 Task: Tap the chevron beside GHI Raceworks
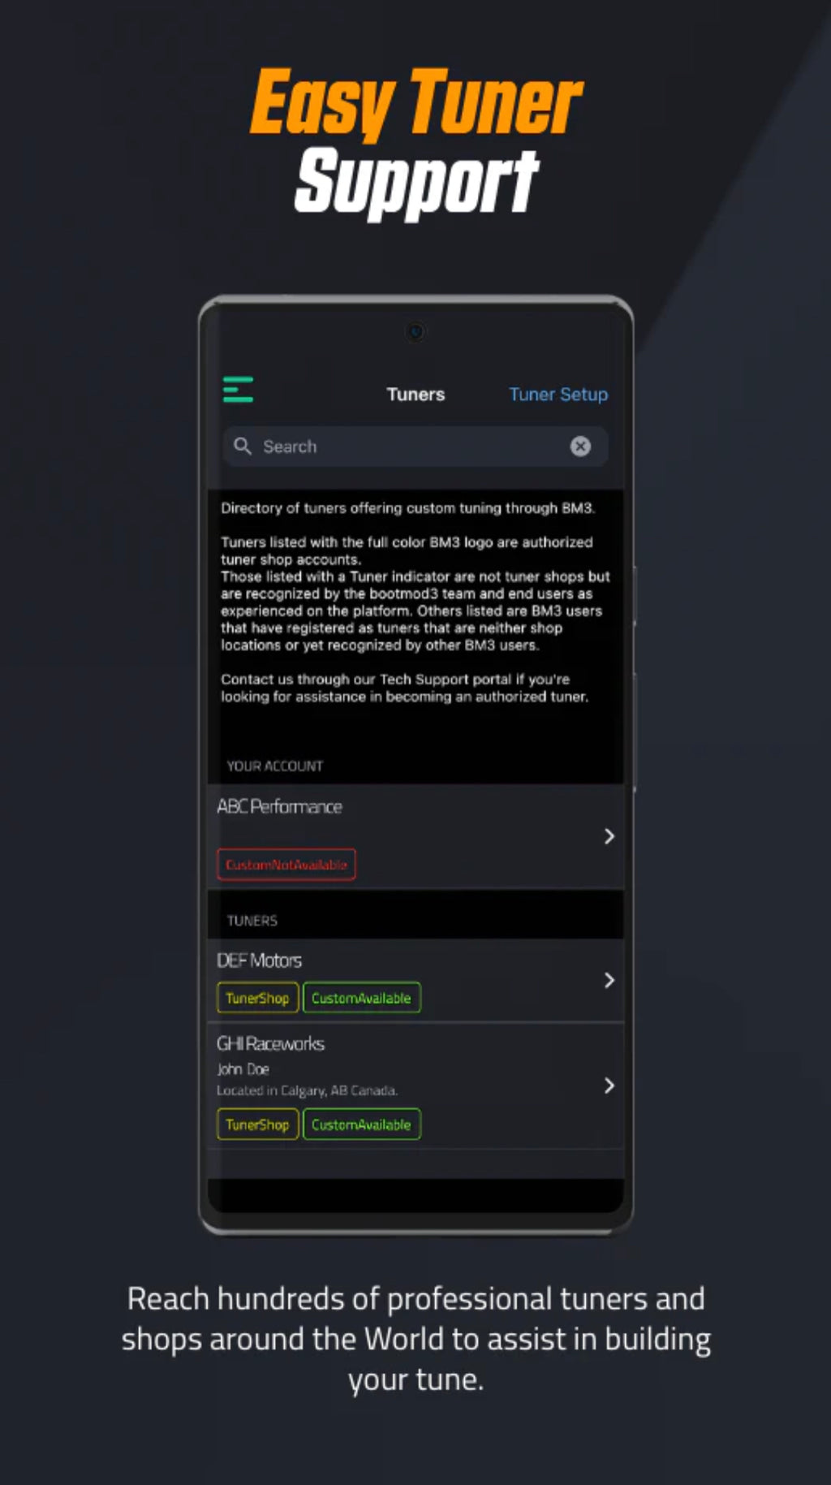tap(609, 1086)
